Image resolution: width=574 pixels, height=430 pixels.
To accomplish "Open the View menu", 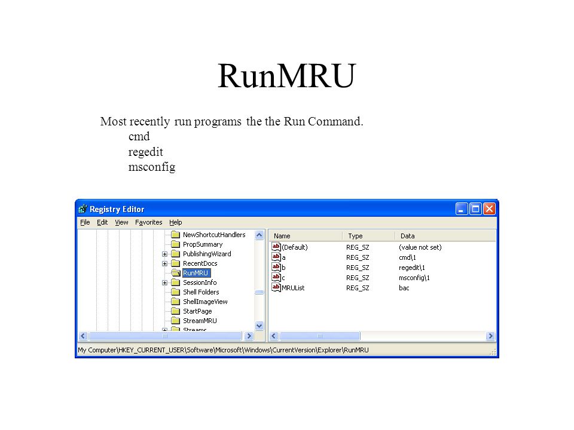I will tap(121, 222).
